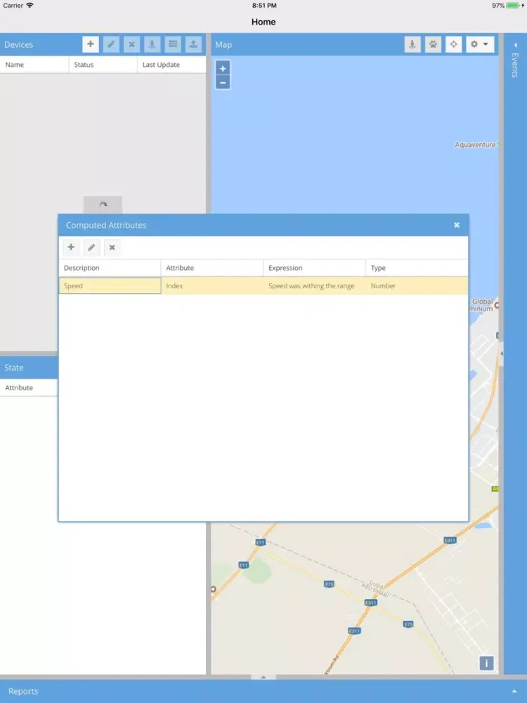Open device command icon in Devices toolbar
The width and height of the screenshot is (527, 703).
pos(152,44)
